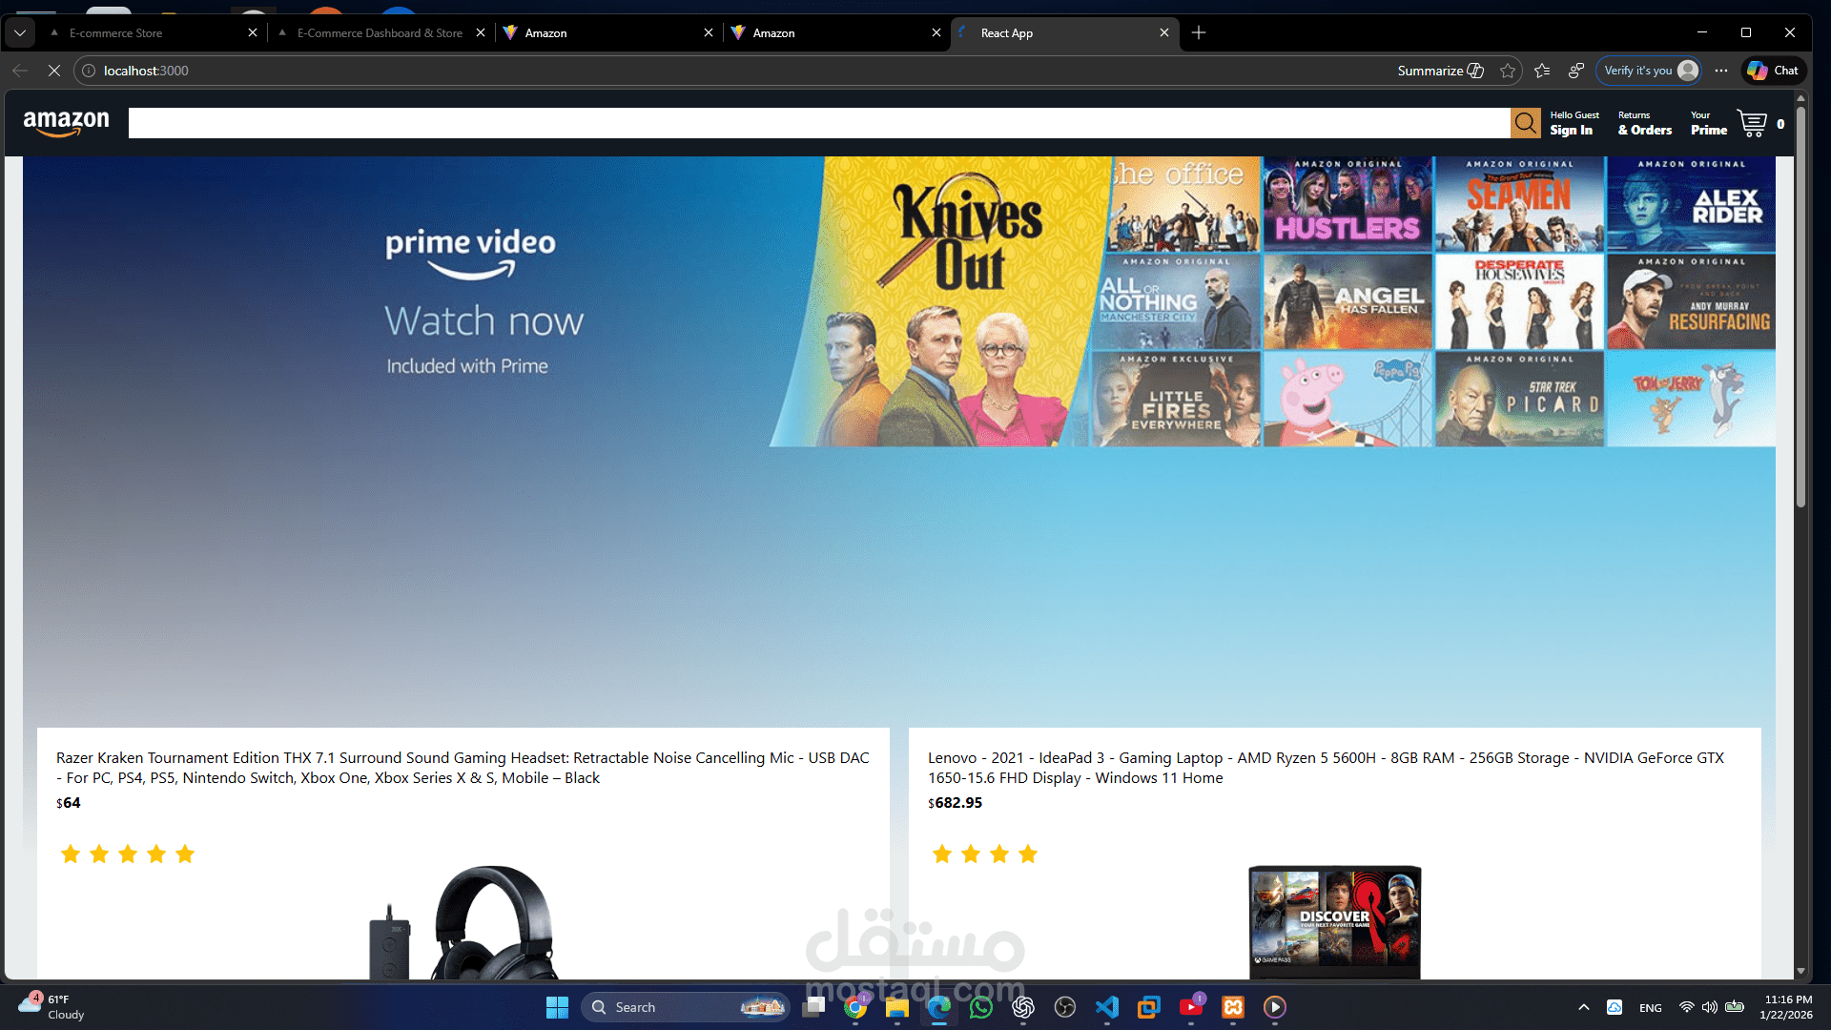The height and width of the screenshot is (1030, 1831).
Task: Show hidden system tray icons
Action: click(x=1584, y=1007)
